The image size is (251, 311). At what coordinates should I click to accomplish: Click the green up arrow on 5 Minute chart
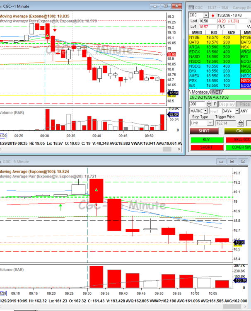pyautogui.click(x=60, y=206)
